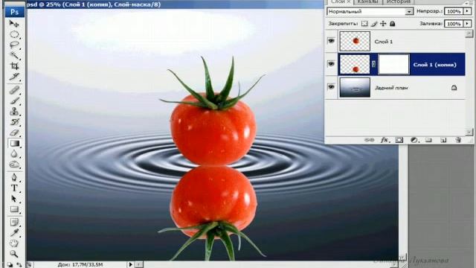Select the Clone Stamp tool

click(14, 111)
